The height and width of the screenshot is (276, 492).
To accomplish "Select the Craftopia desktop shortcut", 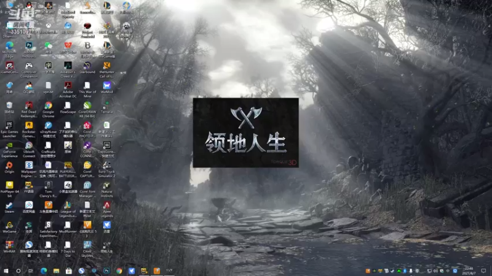I will (49, 150).
